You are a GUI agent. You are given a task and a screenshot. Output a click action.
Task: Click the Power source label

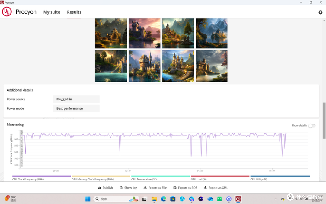pyautogui.click(x=16, y=99)
